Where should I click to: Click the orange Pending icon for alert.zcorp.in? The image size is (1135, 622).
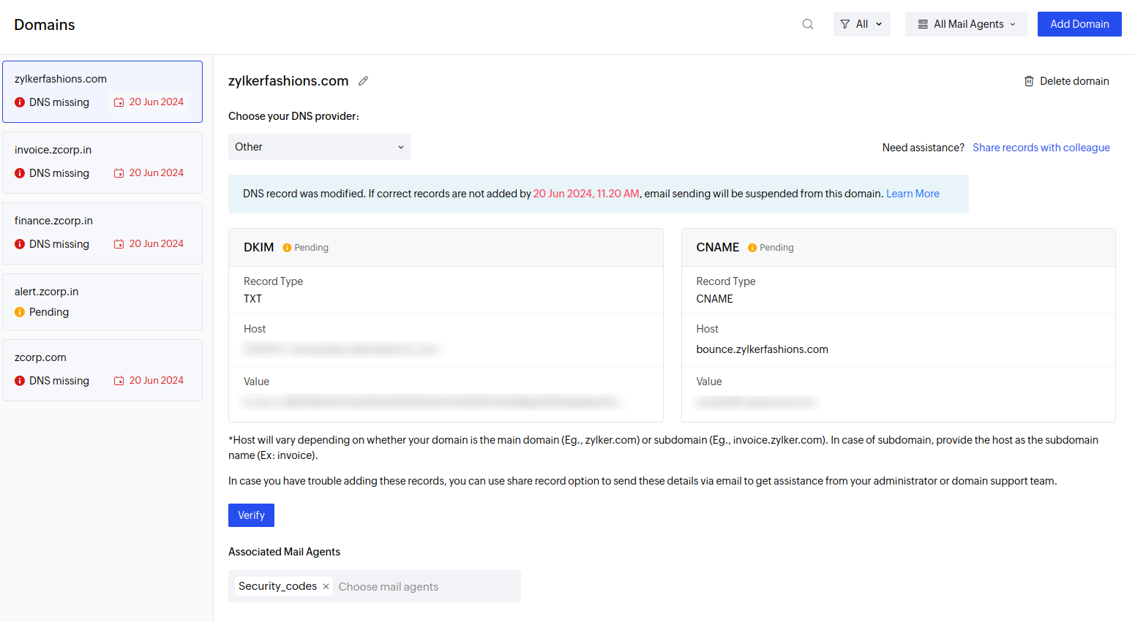click(20, 312)
